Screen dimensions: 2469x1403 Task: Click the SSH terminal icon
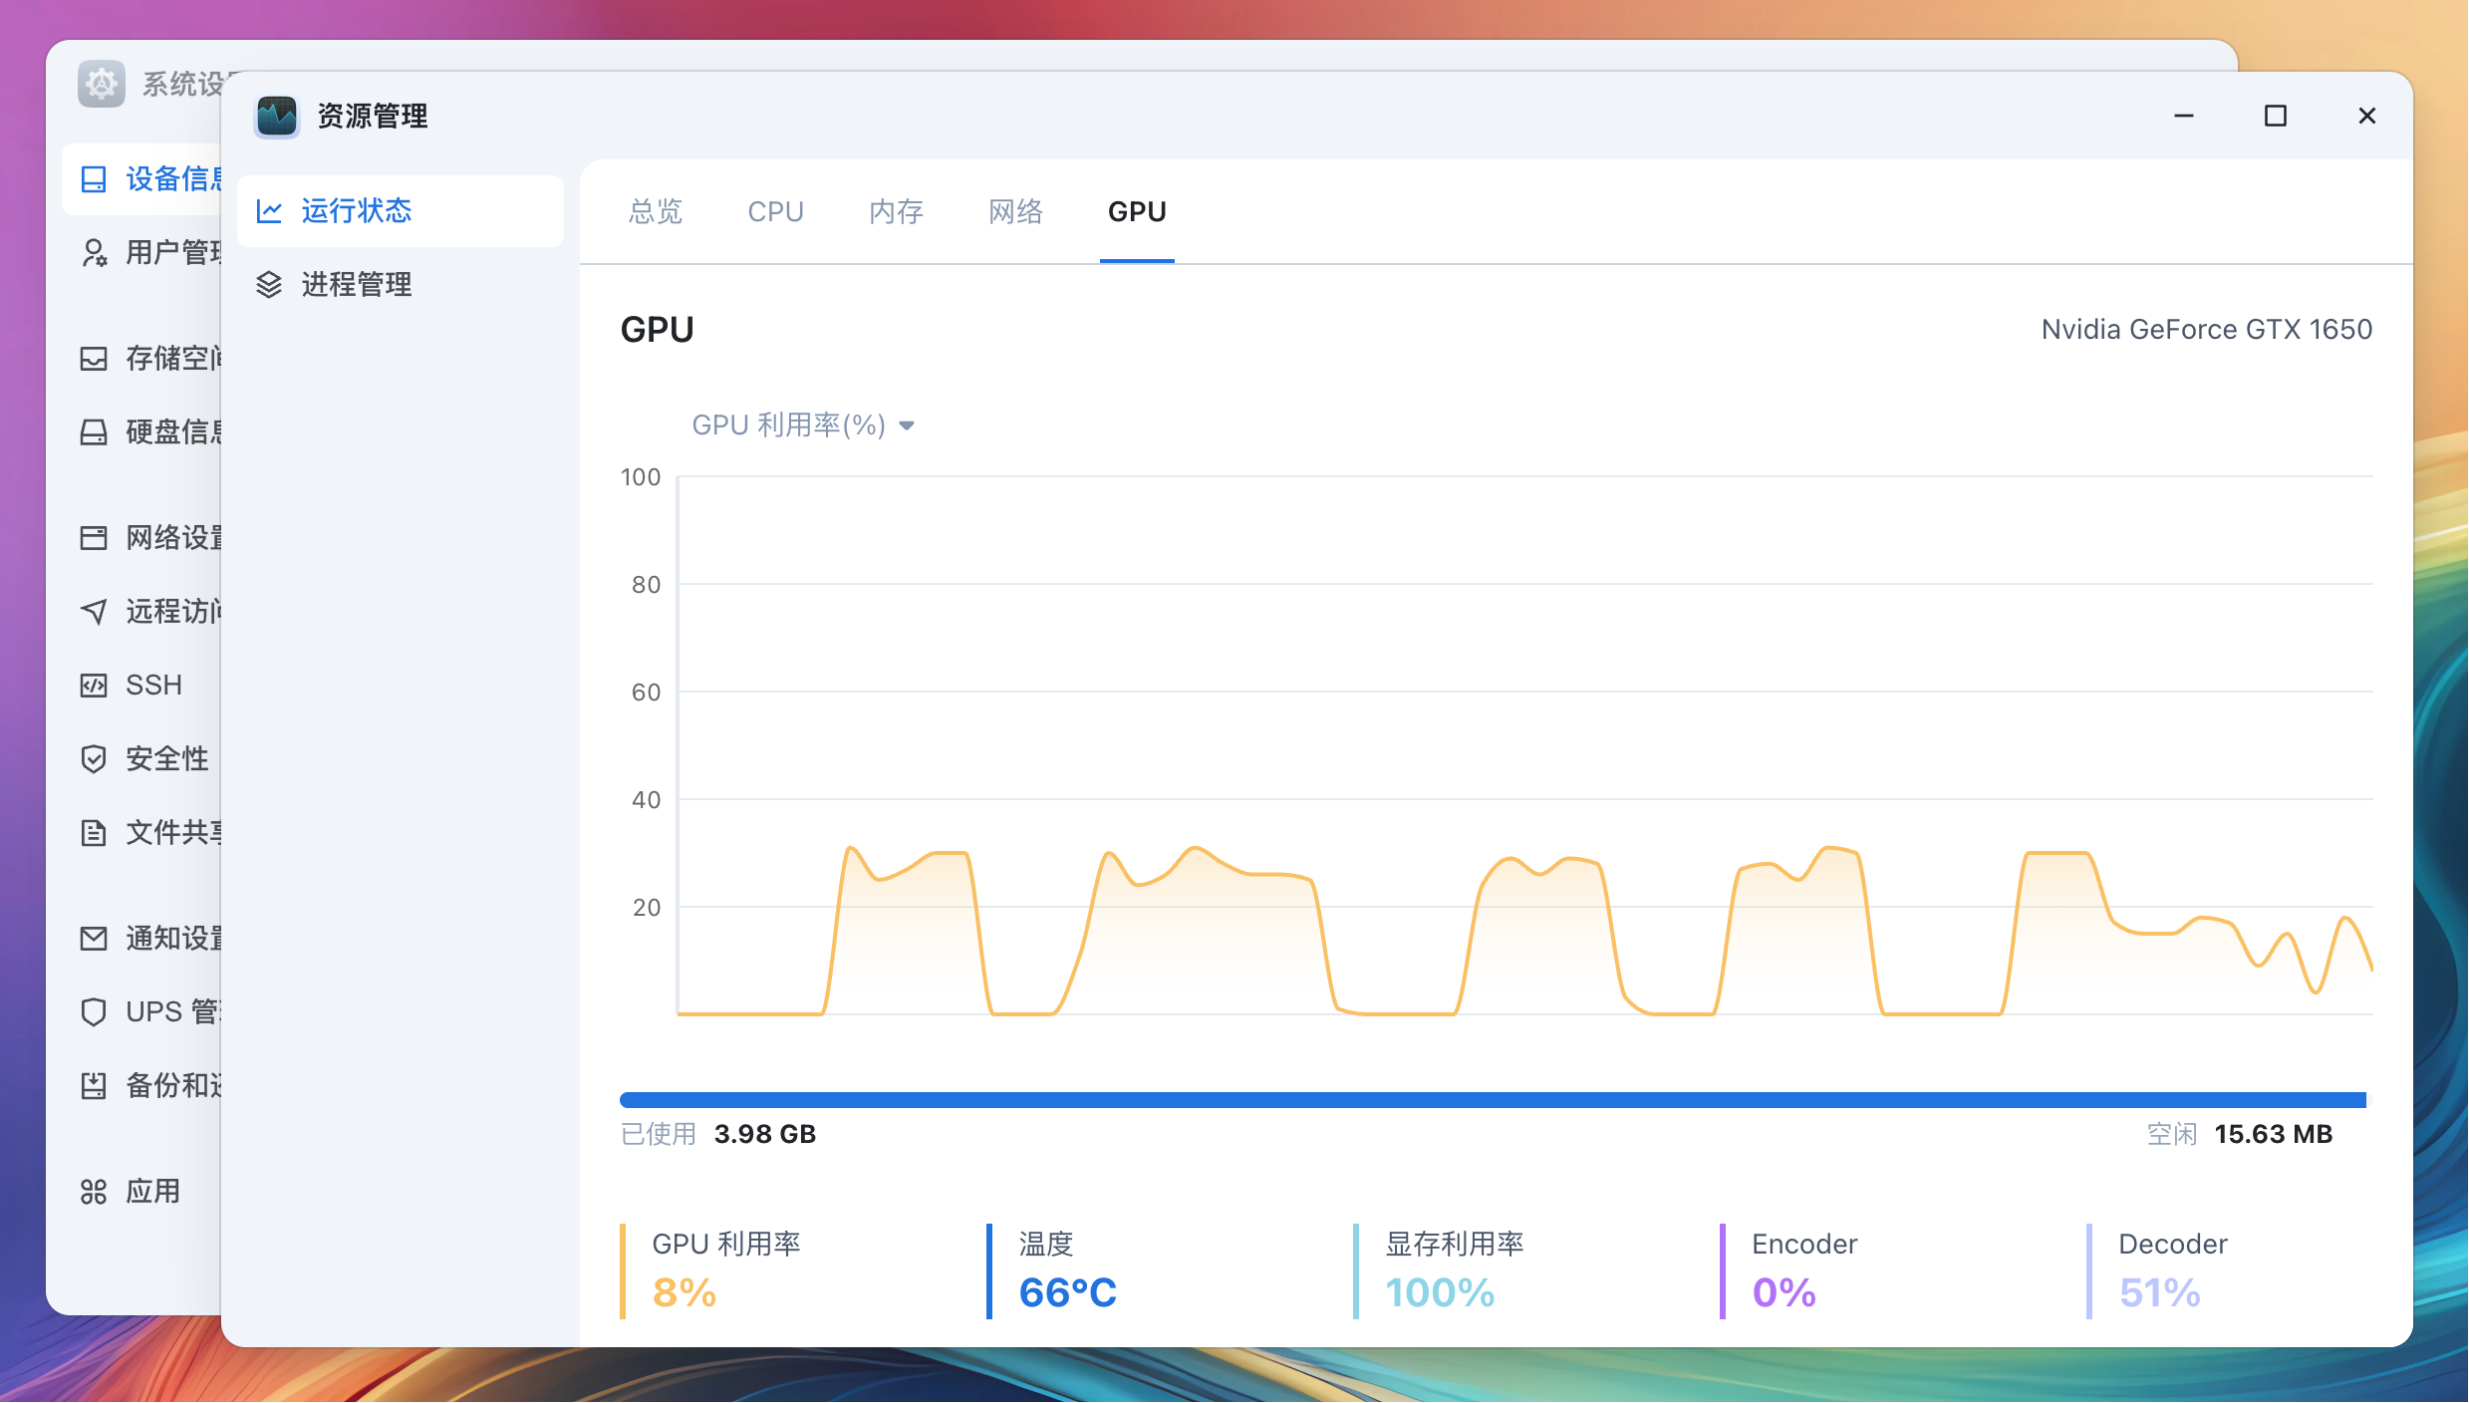pos(94,686)
